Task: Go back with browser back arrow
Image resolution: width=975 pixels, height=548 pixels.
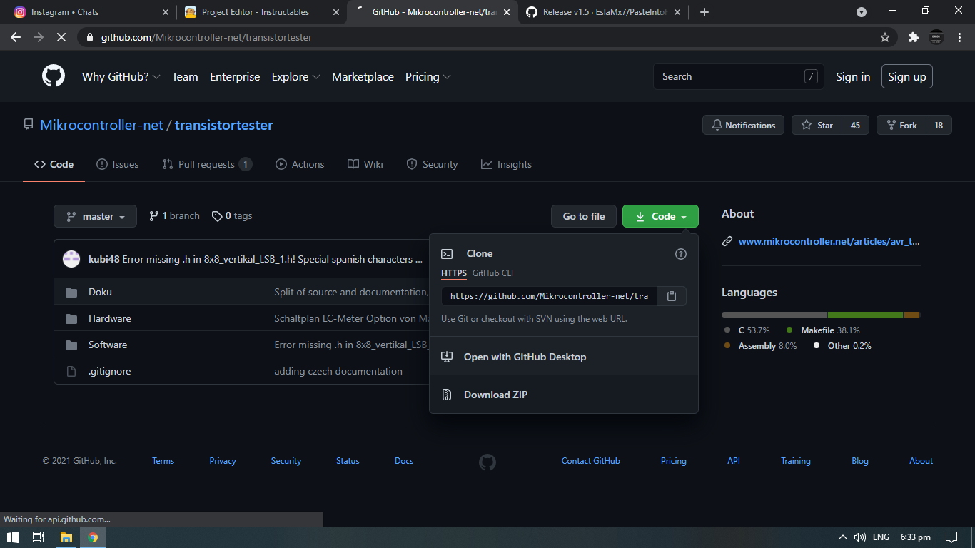Action: (x=16, y=37)
